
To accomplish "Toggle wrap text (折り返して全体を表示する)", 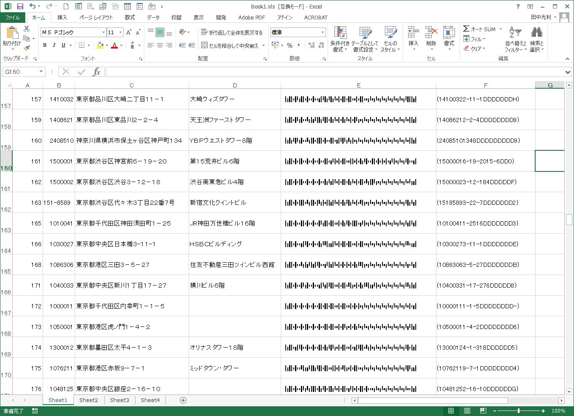I will pyautogui.click(x=232, y=33).
